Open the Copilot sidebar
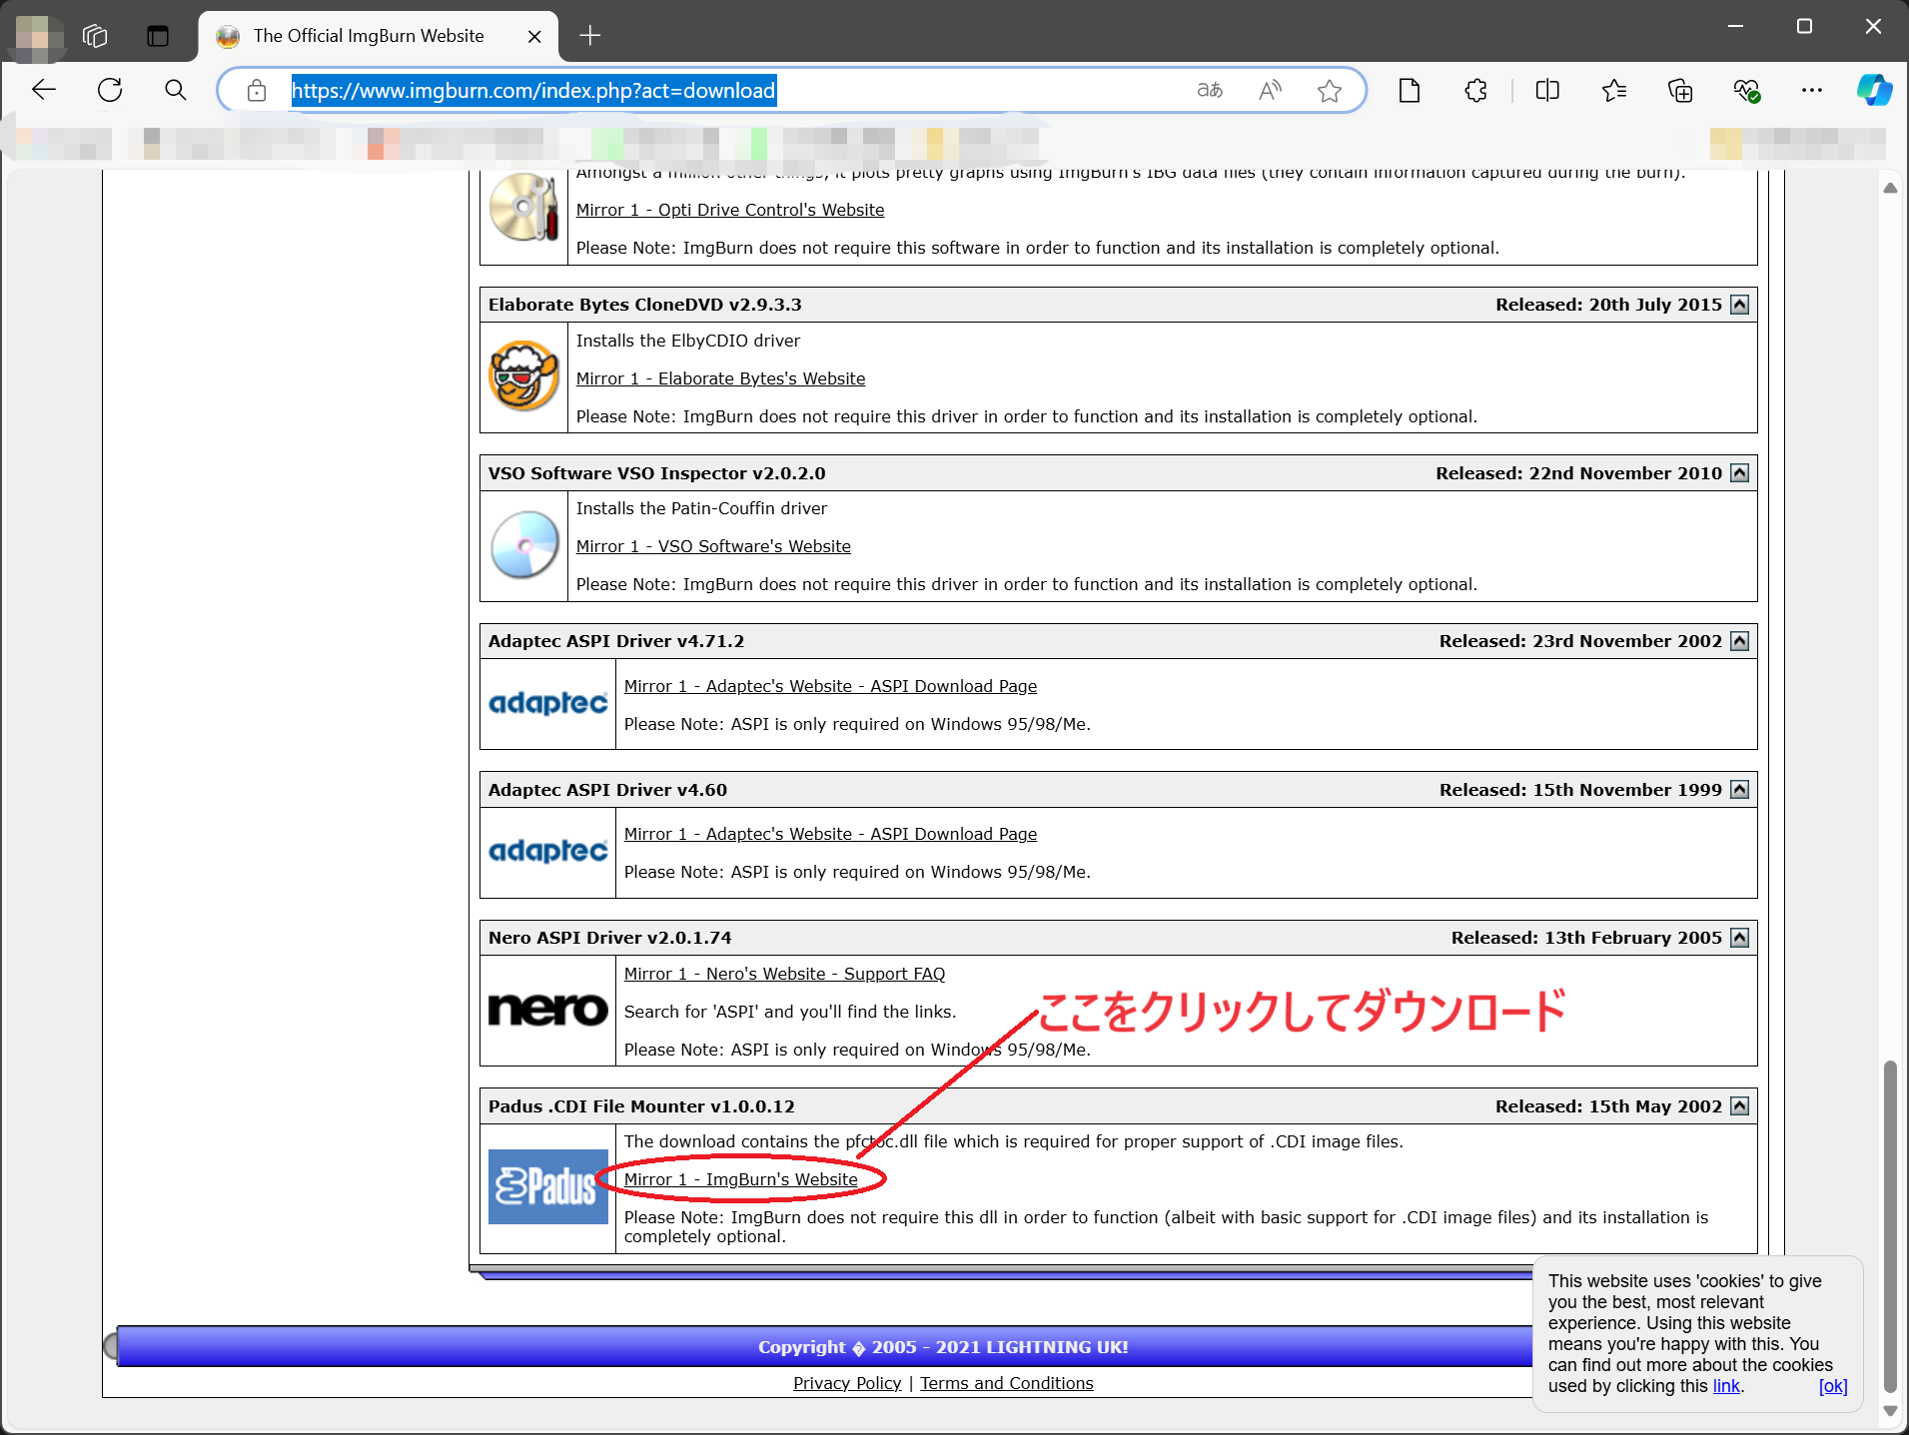 [1874, 91]
